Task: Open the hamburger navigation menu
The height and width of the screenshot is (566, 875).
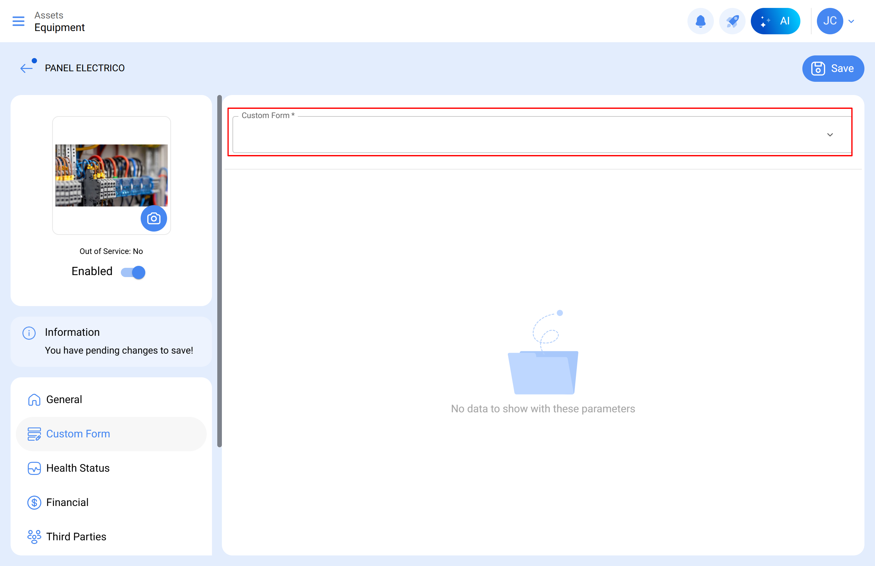Action: point(18,21)
